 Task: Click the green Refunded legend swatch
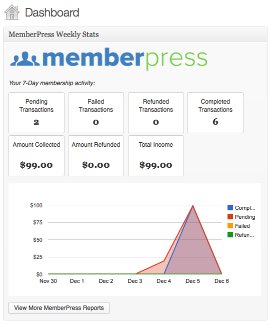pos(230,235)
